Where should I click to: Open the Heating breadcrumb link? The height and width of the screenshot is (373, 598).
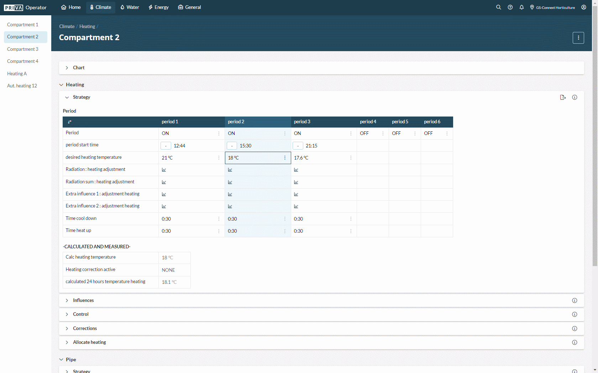tap(87, 26)
